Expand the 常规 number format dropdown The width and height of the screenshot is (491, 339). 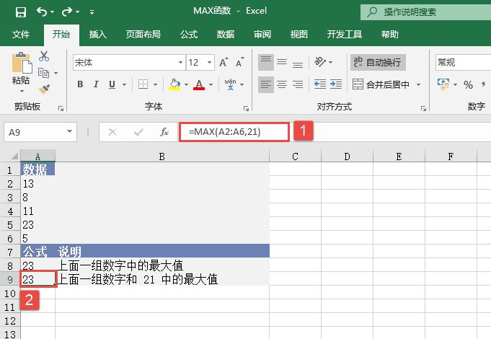461,63
